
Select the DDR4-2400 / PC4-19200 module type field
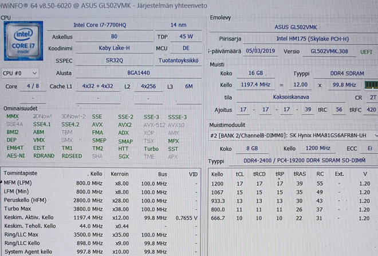pyautogui.click(x=304, y=161)
